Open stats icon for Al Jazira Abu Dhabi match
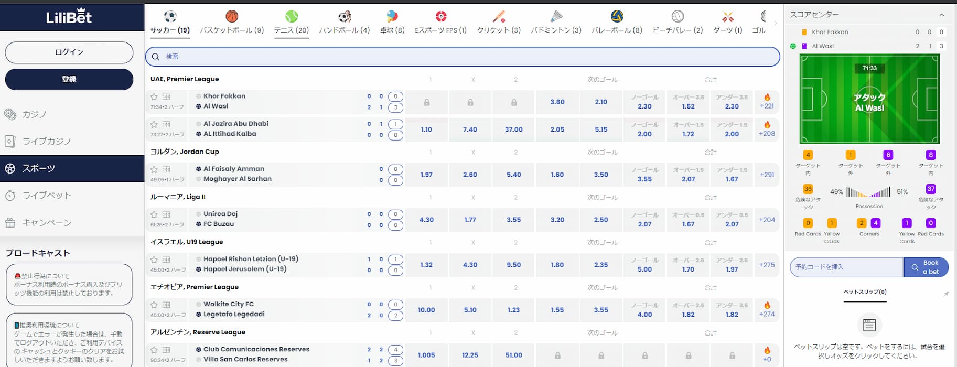Viewport: 957px width, 367px height. tap(166, 124)
